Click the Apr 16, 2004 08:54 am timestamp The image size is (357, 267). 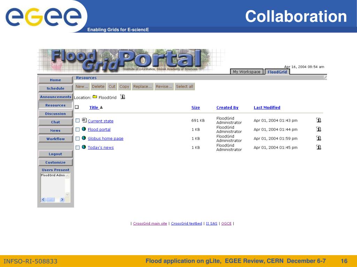tap(304, 67)
